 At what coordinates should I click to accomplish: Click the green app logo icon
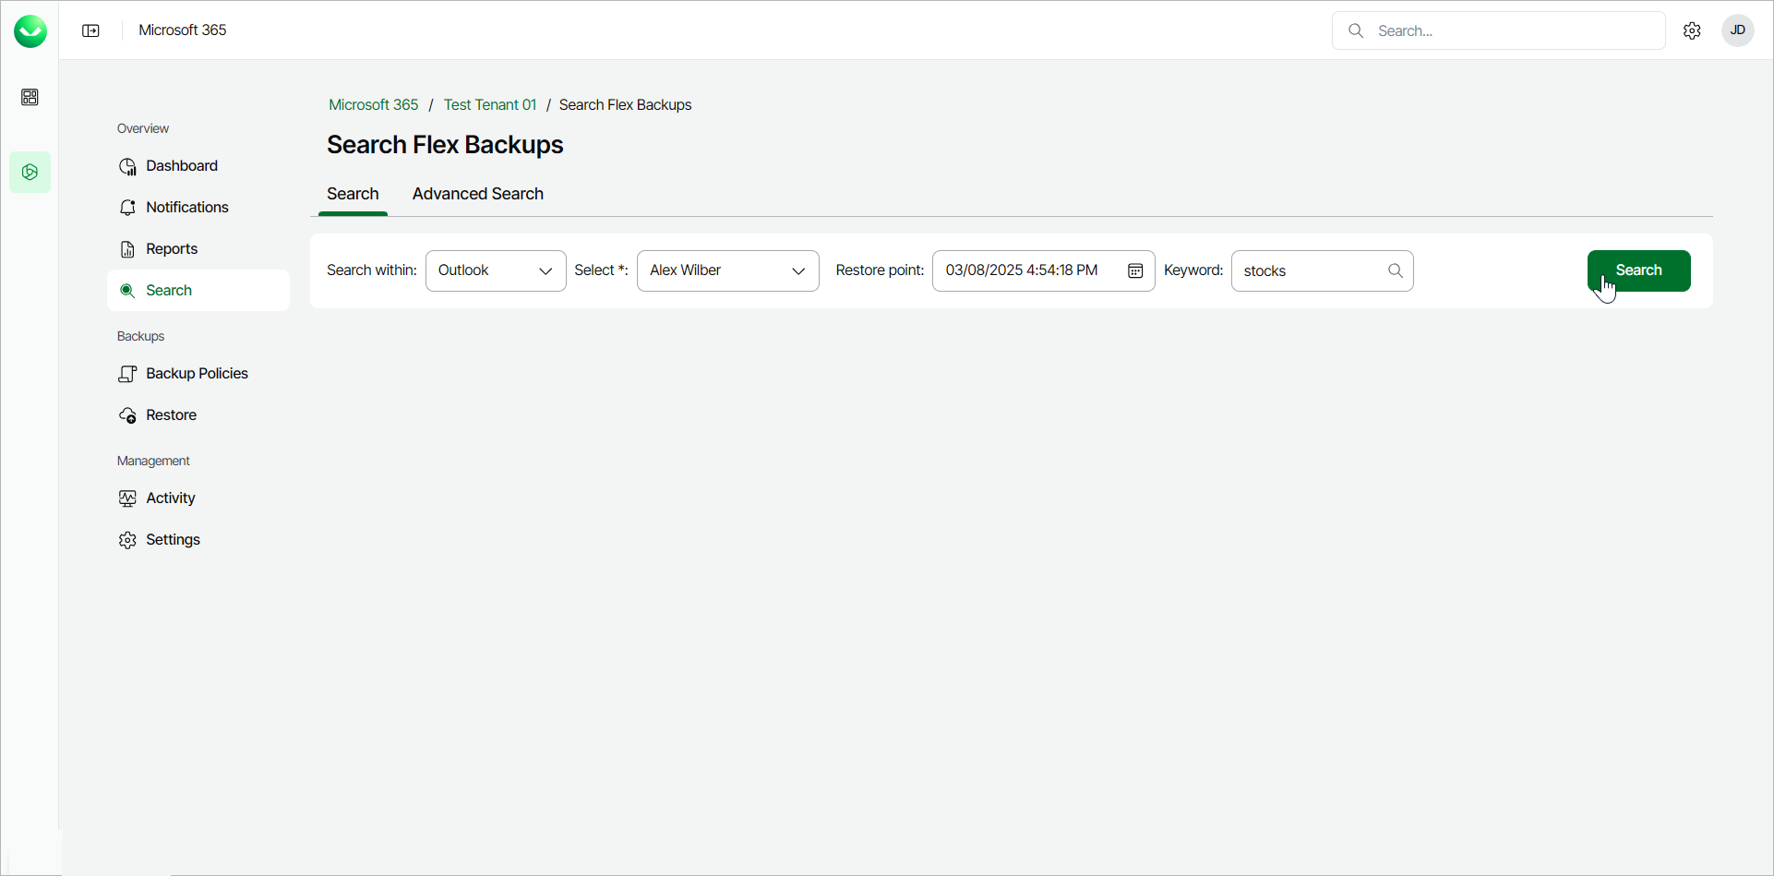coord(30,31)
